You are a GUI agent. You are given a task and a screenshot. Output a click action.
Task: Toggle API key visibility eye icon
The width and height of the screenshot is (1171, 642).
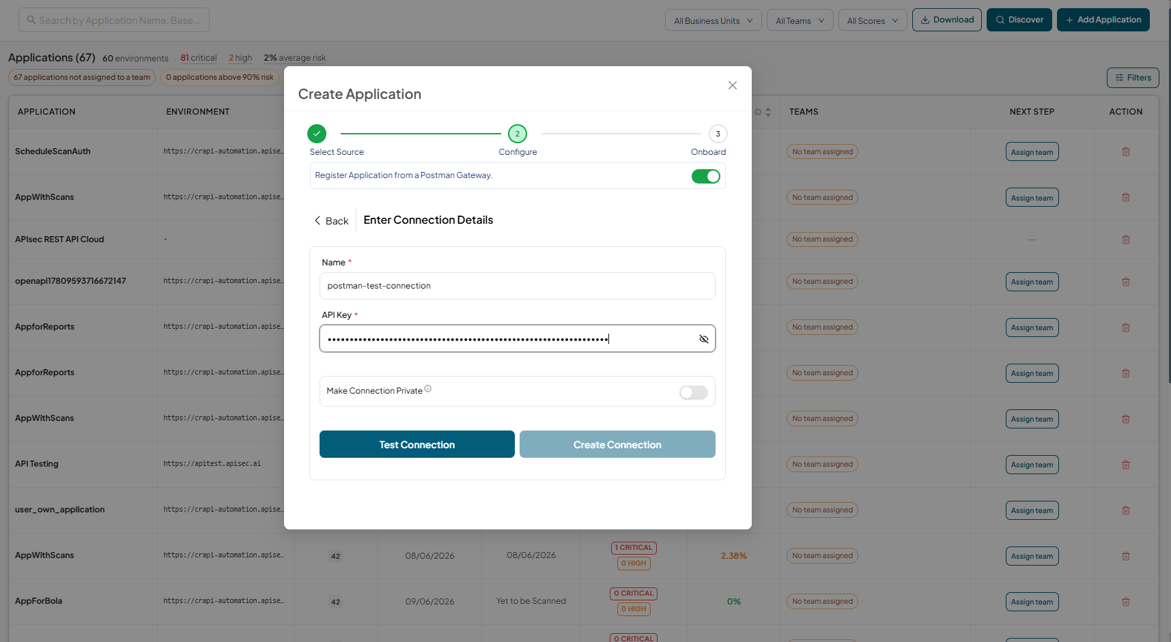point(704,339)
